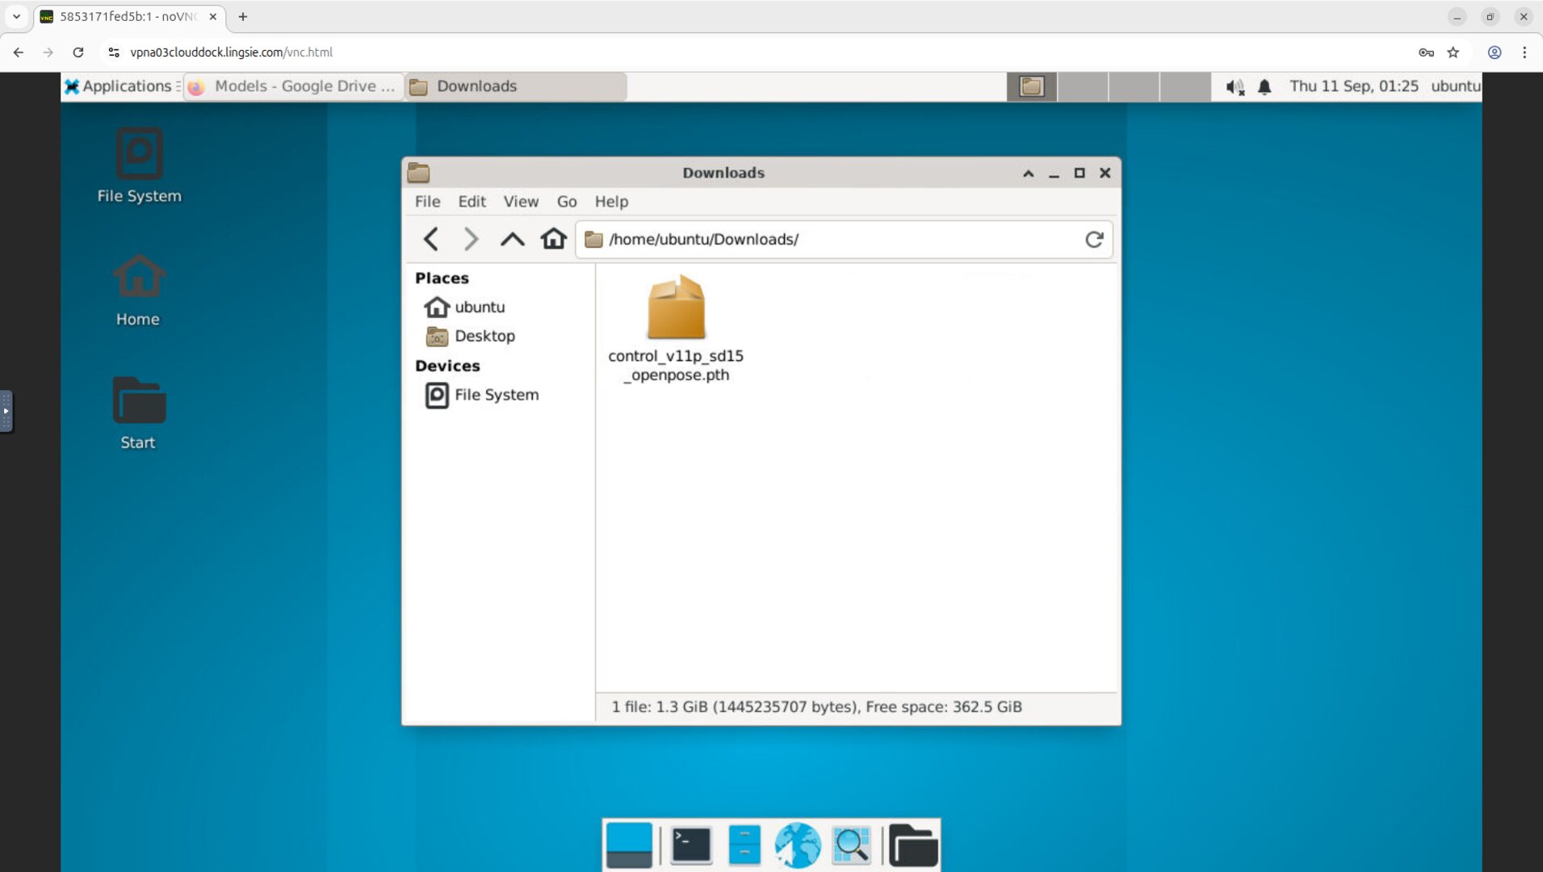
Task: Open Chrome's three-dot menu
Action: click(1525, 52)
